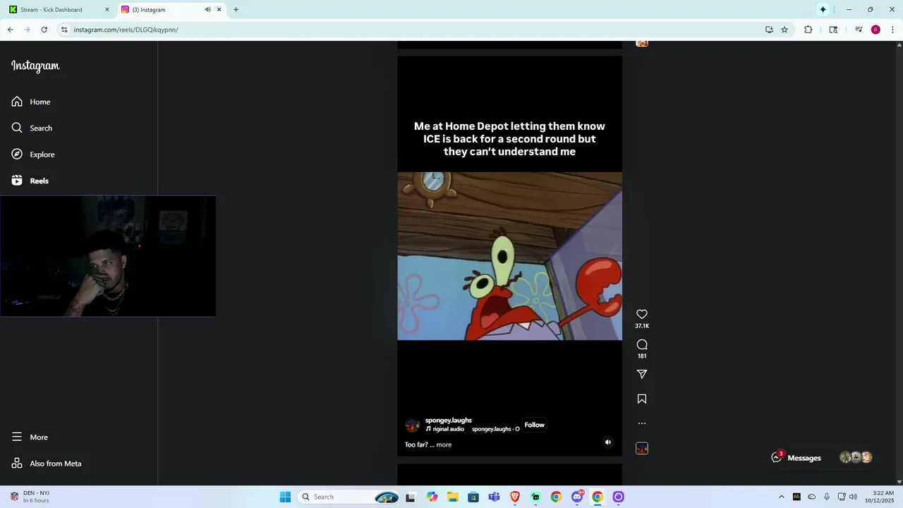Open Microsoft Store on taskbar
The image size is (903, 508).
pos(473,497)
